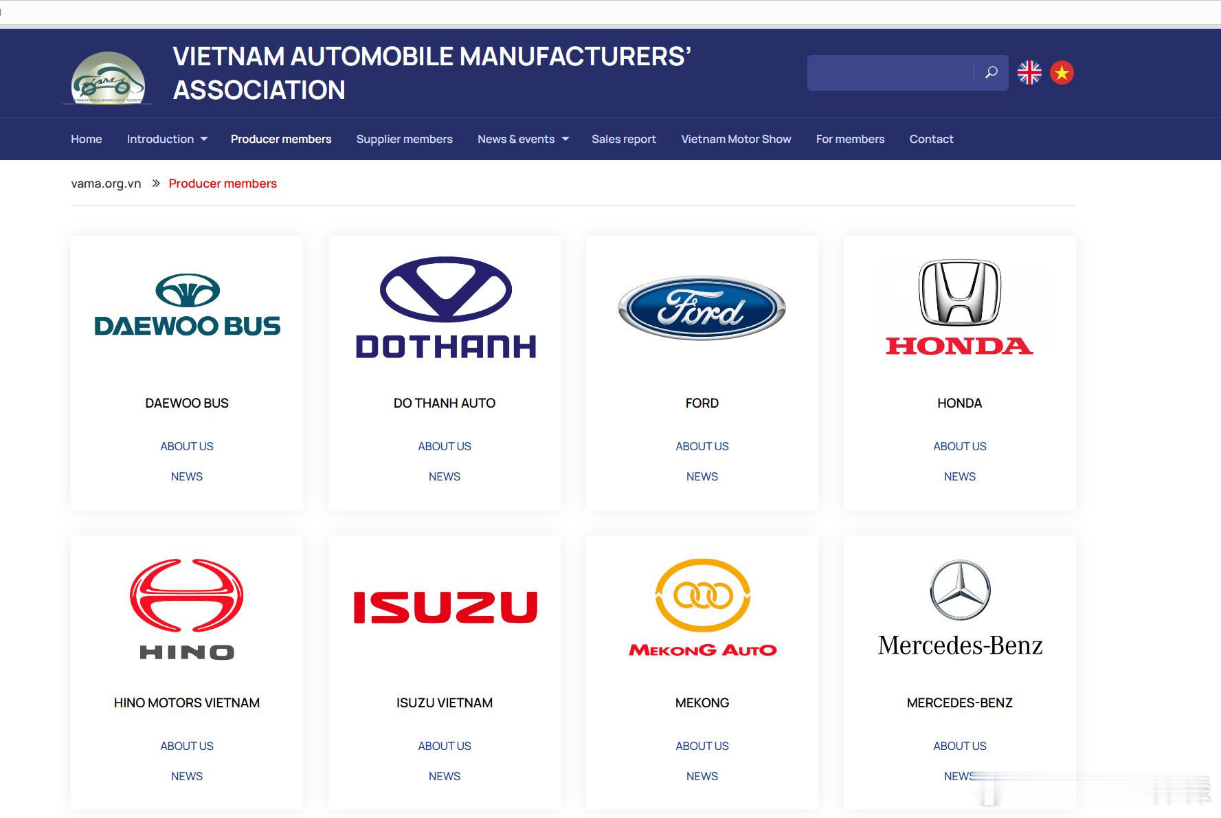
Task: Click the MERCEDES-BENZ member name
Action: click(x=960, y=703)
